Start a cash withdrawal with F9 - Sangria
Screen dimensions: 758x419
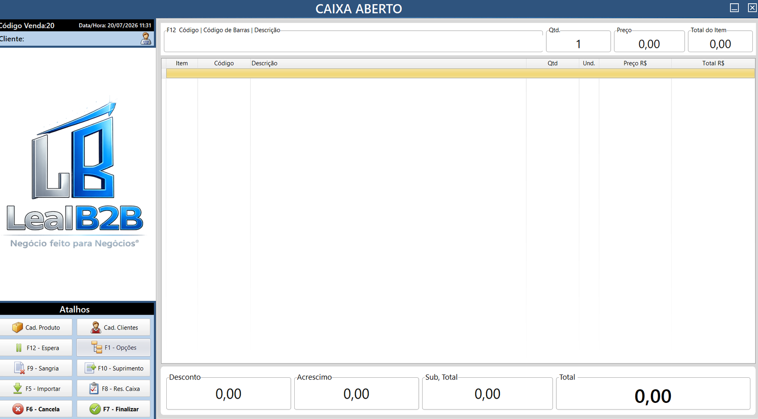(x=36, y=368)
